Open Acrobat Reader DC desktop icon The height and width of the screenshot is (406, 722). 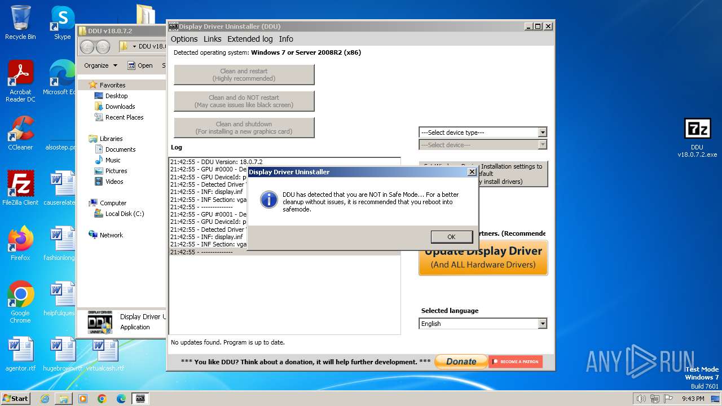(20, 81)
